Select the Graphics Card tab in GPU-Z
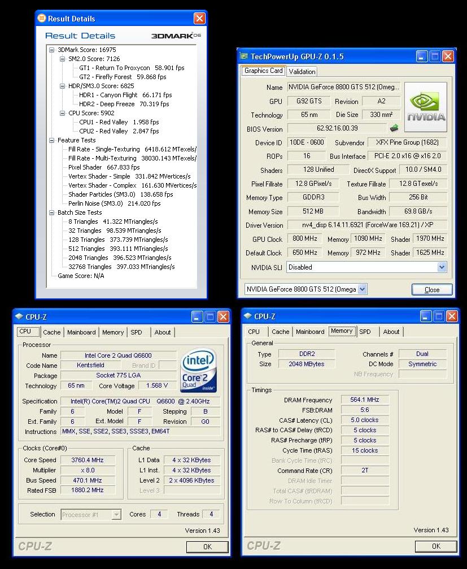467x569 pixels. tap(264, 71)
